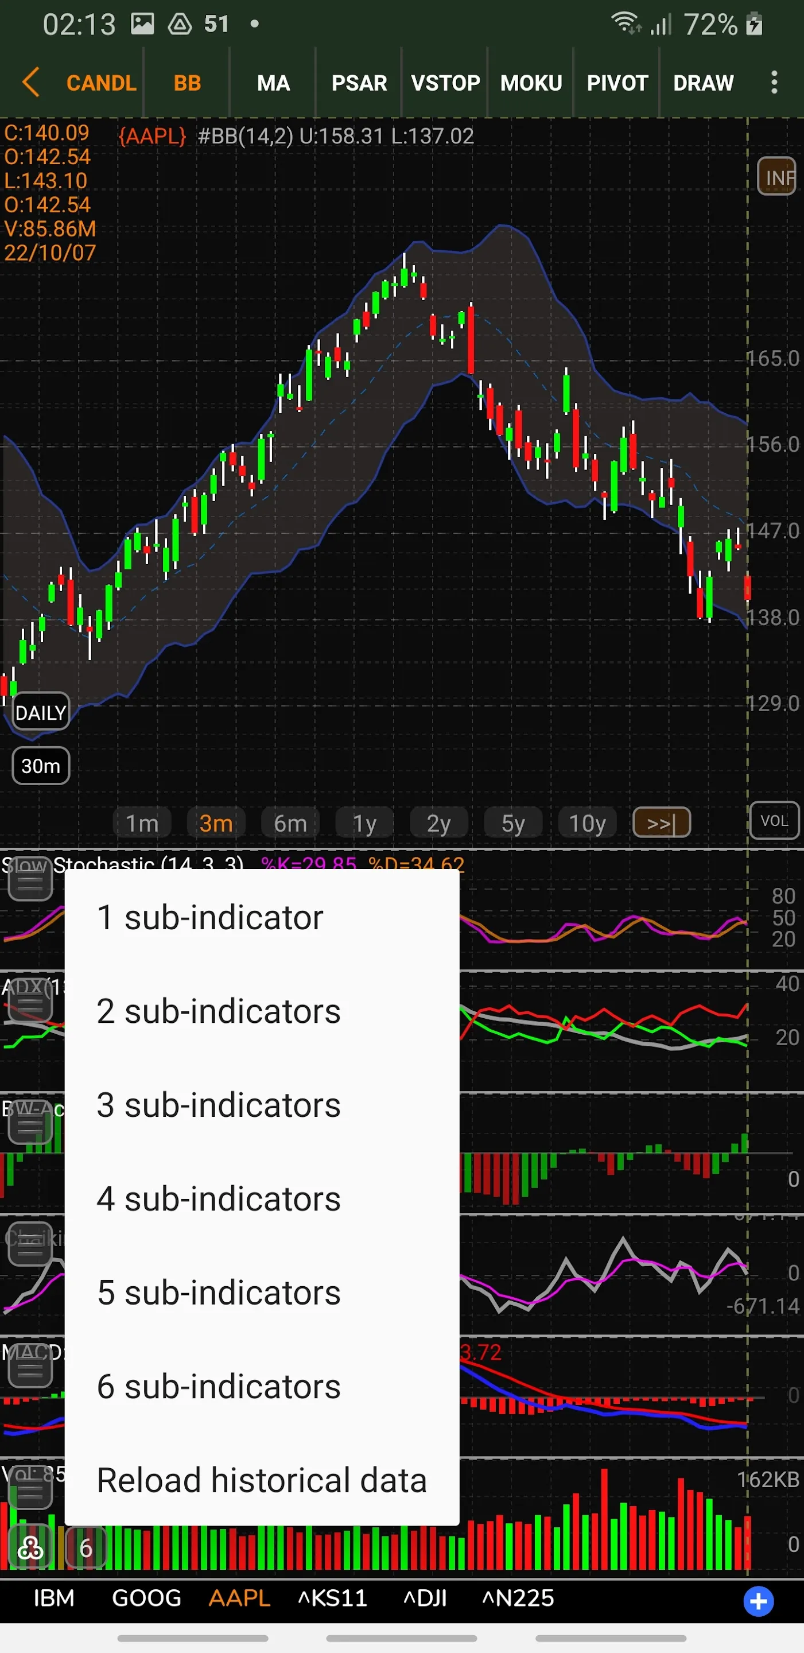Switch to ^N225 index
Viewport: 804px width, 1653px height.
coord(518,1598)
